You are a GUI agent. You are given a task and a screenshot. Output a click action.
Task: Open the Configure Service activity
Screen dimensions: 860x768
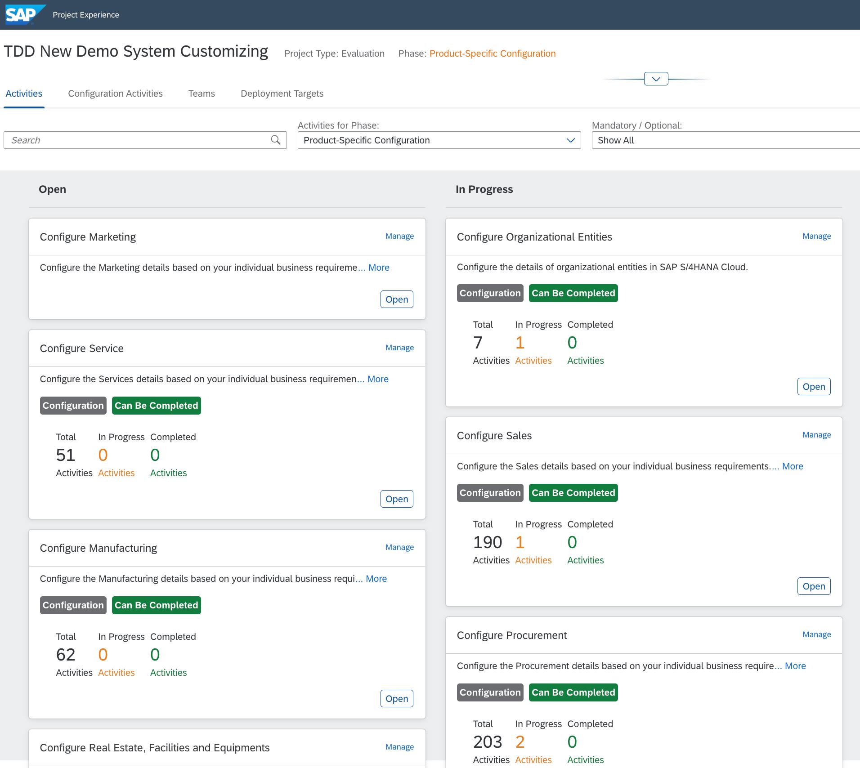(397, 499)
